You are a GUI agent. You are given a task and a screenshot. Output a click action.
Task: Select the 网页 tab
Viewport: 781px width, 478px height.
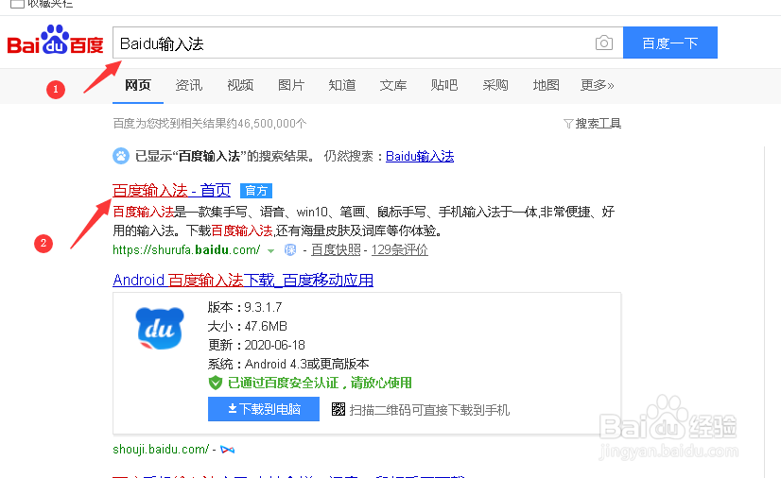(138, 85)
